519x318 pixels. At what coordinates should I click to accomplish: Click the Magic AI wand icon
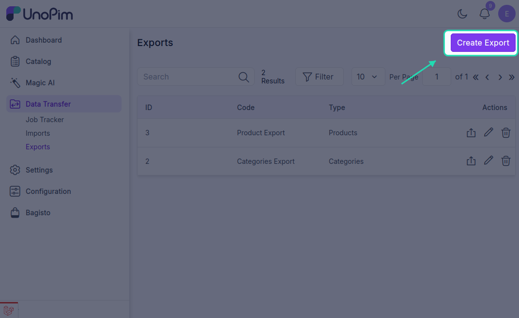pyautogui.click(x=15, y=82)
